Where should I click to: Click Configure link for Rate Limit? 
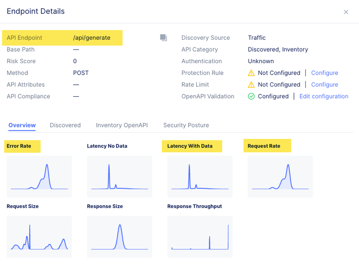tap(325, 85)
